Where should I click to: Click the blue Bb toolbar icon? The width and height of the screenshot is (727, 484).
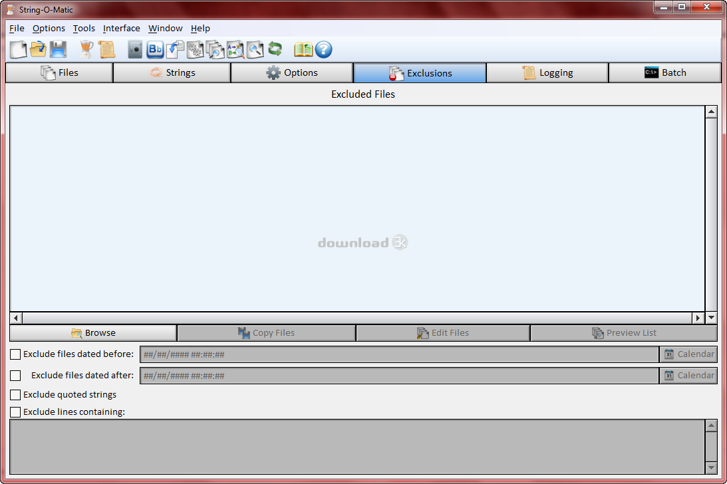click(x=155, y=49)
